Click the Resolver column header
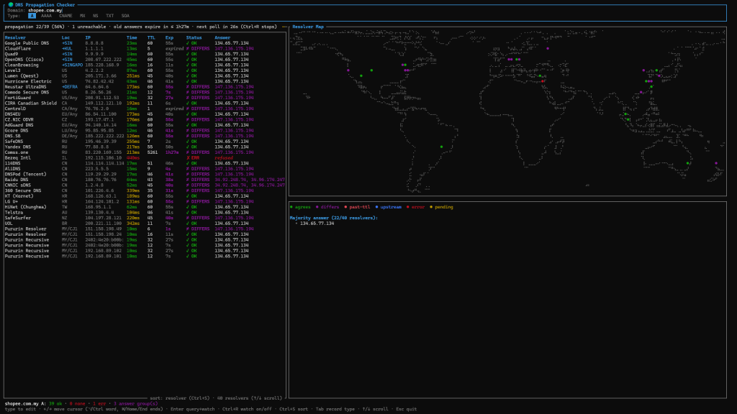 coord(15,37)
